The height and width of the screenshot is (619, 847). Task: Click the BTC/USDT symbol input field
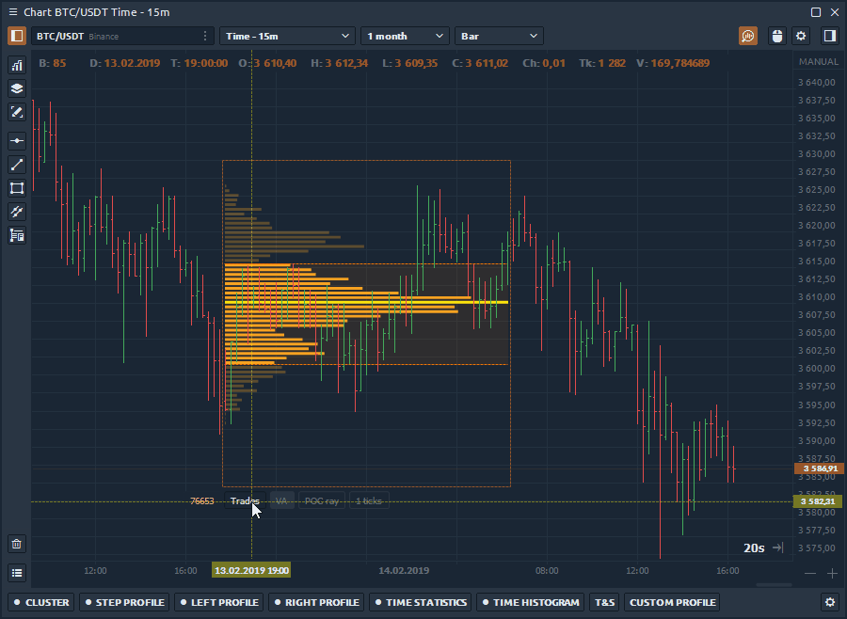[113, 36]
